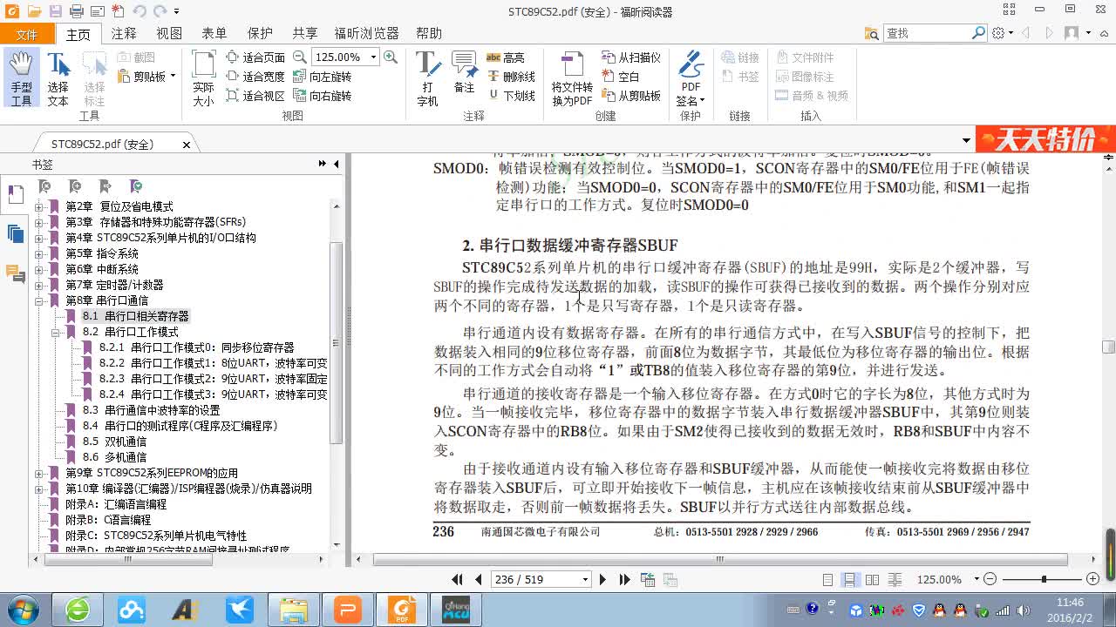Switch to facing pages view in status bar
Image resolution: width=1116 pixels, height=627 pixels.
coord(871,579)
